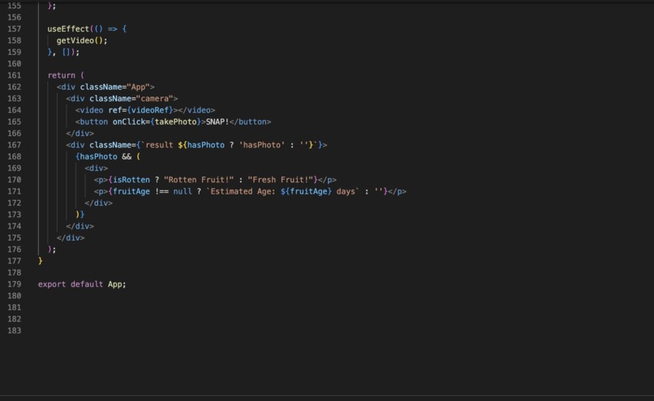Click the null keyword on line 171
The width and height of the screenshot is (654, 401).
183,191
